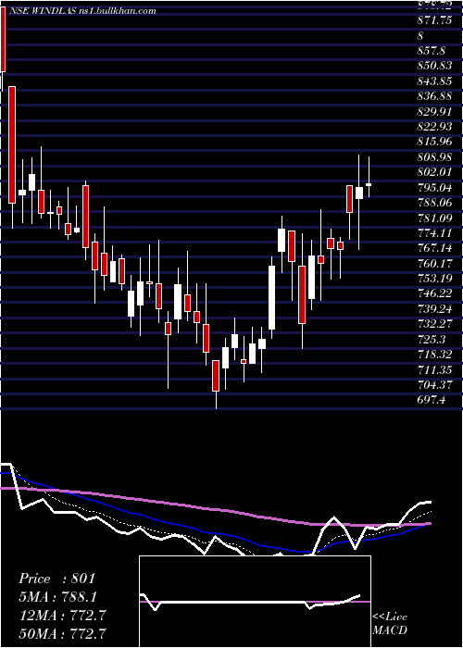Click the 746.22 price axis label

[434, 294]
